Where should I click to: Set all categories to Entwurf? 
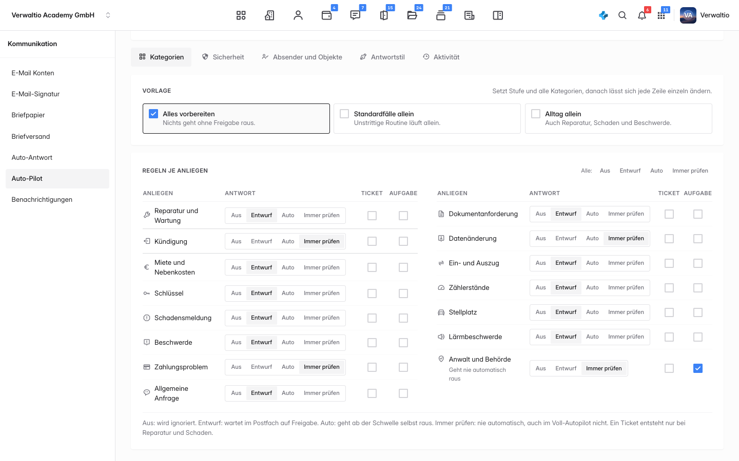pyautogui.click(x=630, y=171)
